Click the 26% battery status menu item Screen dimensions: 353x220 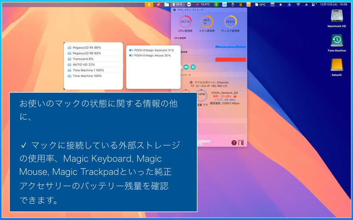click(x=178, y=4)
